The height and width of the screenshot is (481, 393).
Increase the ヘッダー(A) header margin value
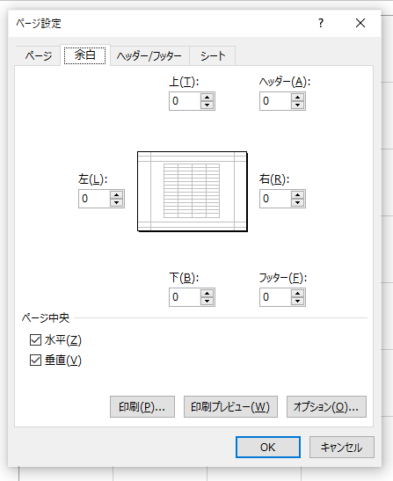point(297,98)
